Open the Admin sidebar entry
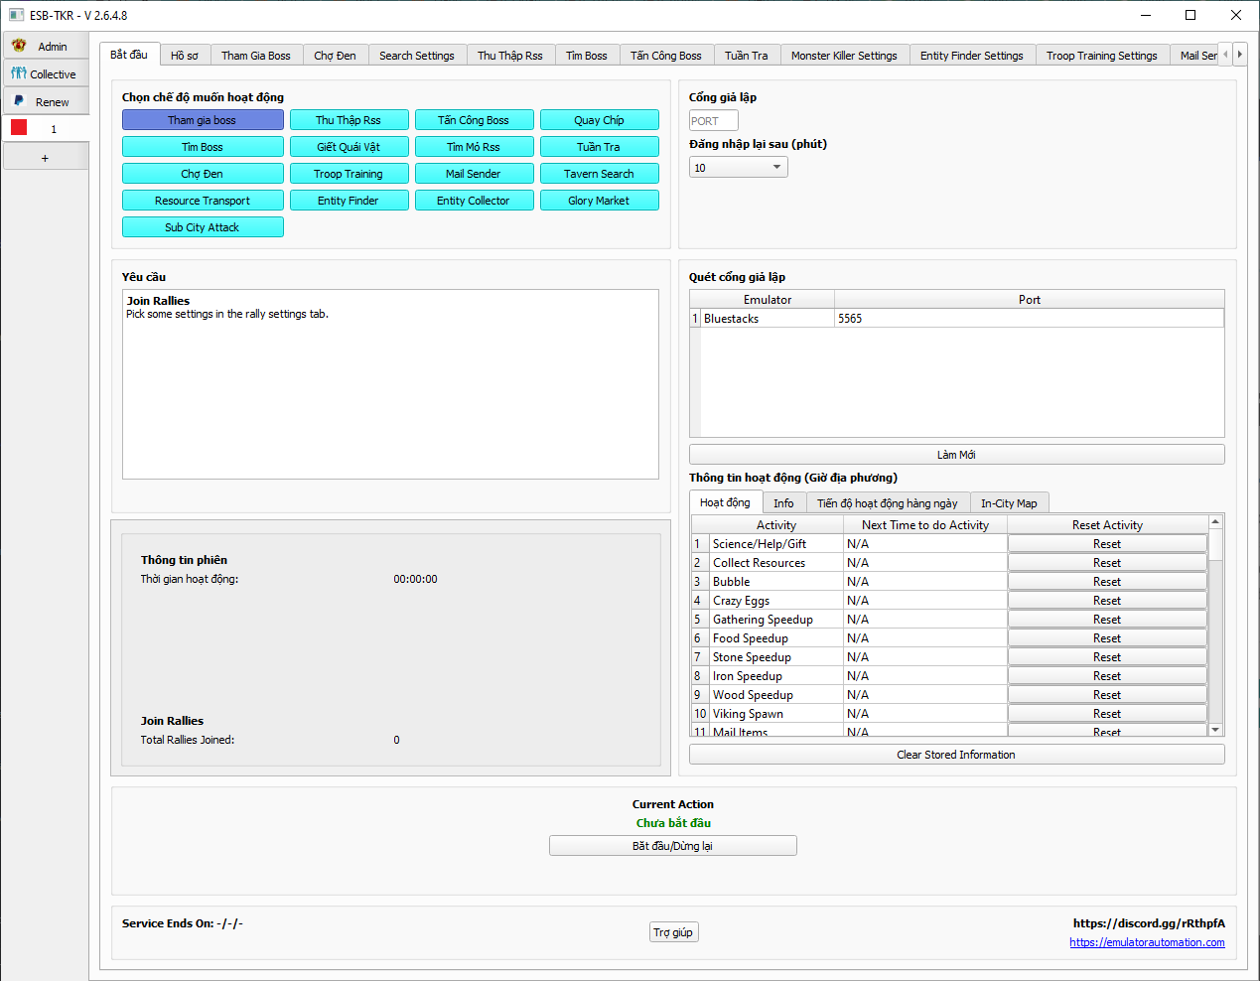The height and width of the screenshot is (981, 1260). [46, 47]
